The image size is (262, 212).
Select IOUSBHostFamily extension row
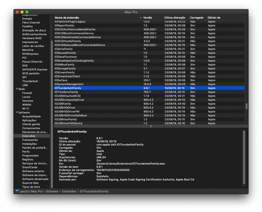point(149,120)
